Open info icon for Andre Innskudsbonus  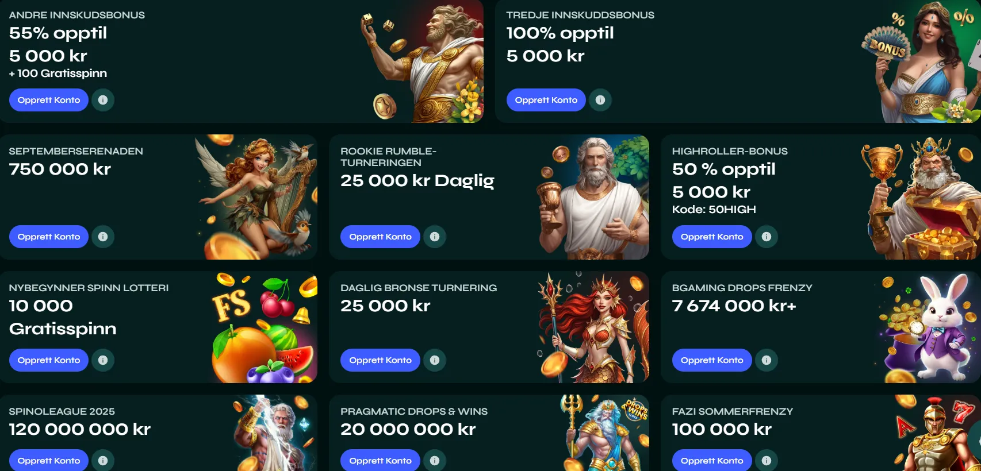103,100
